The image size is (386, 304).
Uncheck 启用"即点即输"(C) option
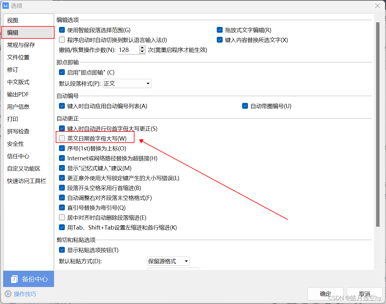(62, 72)
